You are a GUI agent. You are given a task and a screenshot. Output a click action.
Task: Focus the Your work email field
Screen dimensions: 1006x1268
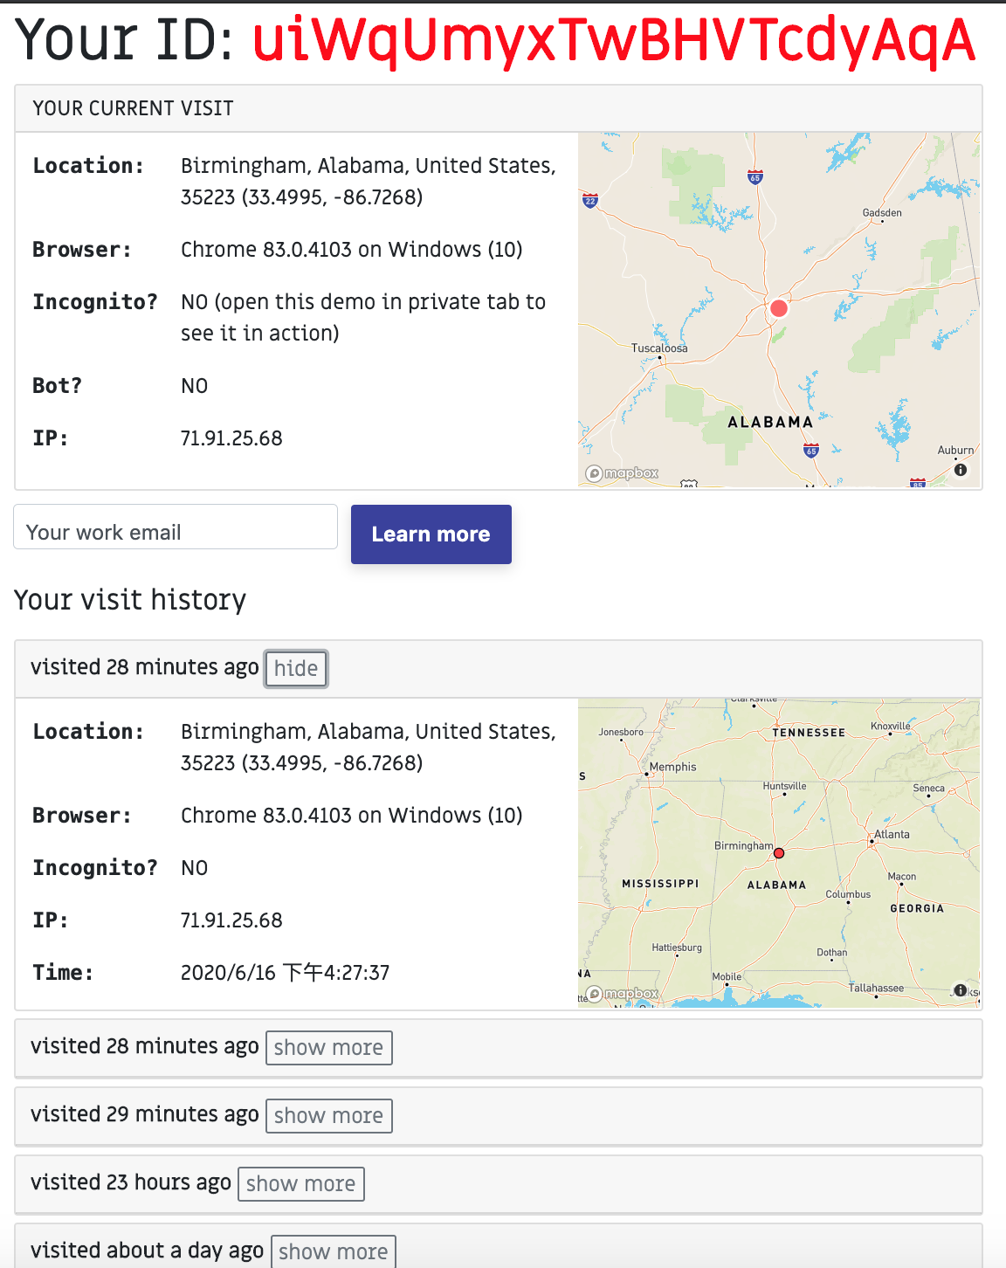176,527
